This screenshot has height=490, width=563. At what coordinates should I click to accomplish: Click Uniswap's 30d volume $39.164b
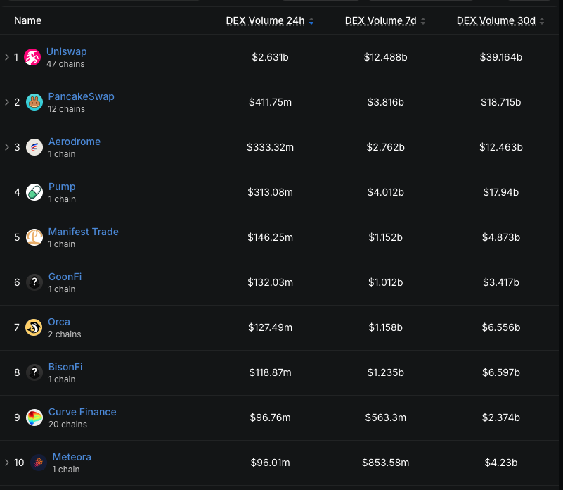click(501, 57)
